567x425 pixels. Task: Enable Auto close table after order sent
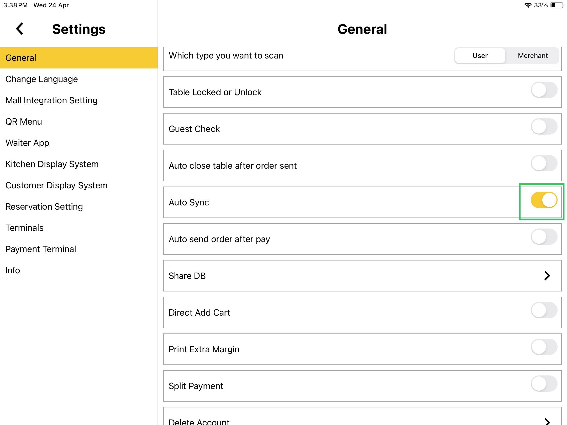click(544, 163)
